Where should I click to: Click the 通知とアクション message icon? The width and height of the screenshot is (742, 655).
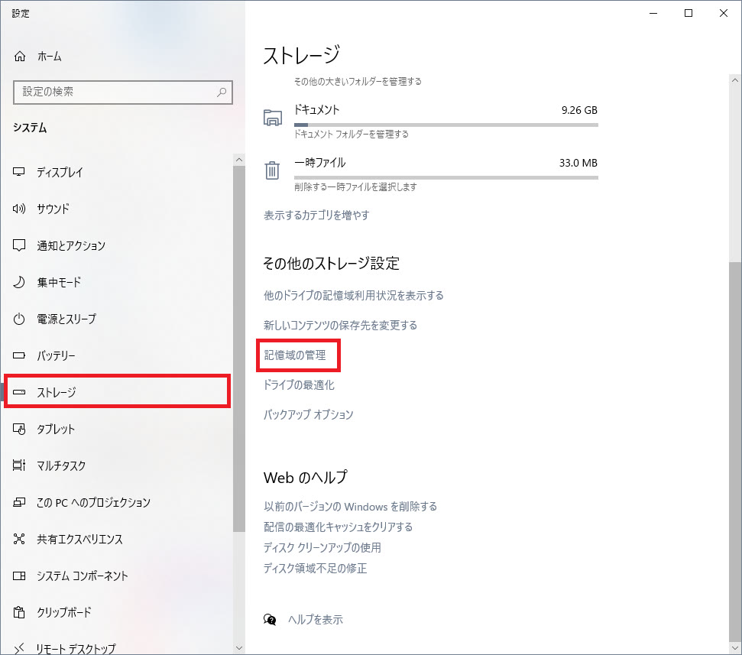pyautogui.click(x=19, y=245)
